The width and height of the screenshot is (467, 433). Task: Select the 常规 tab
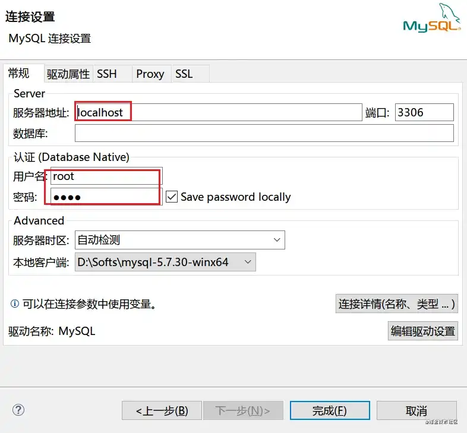tap(19, 73)
